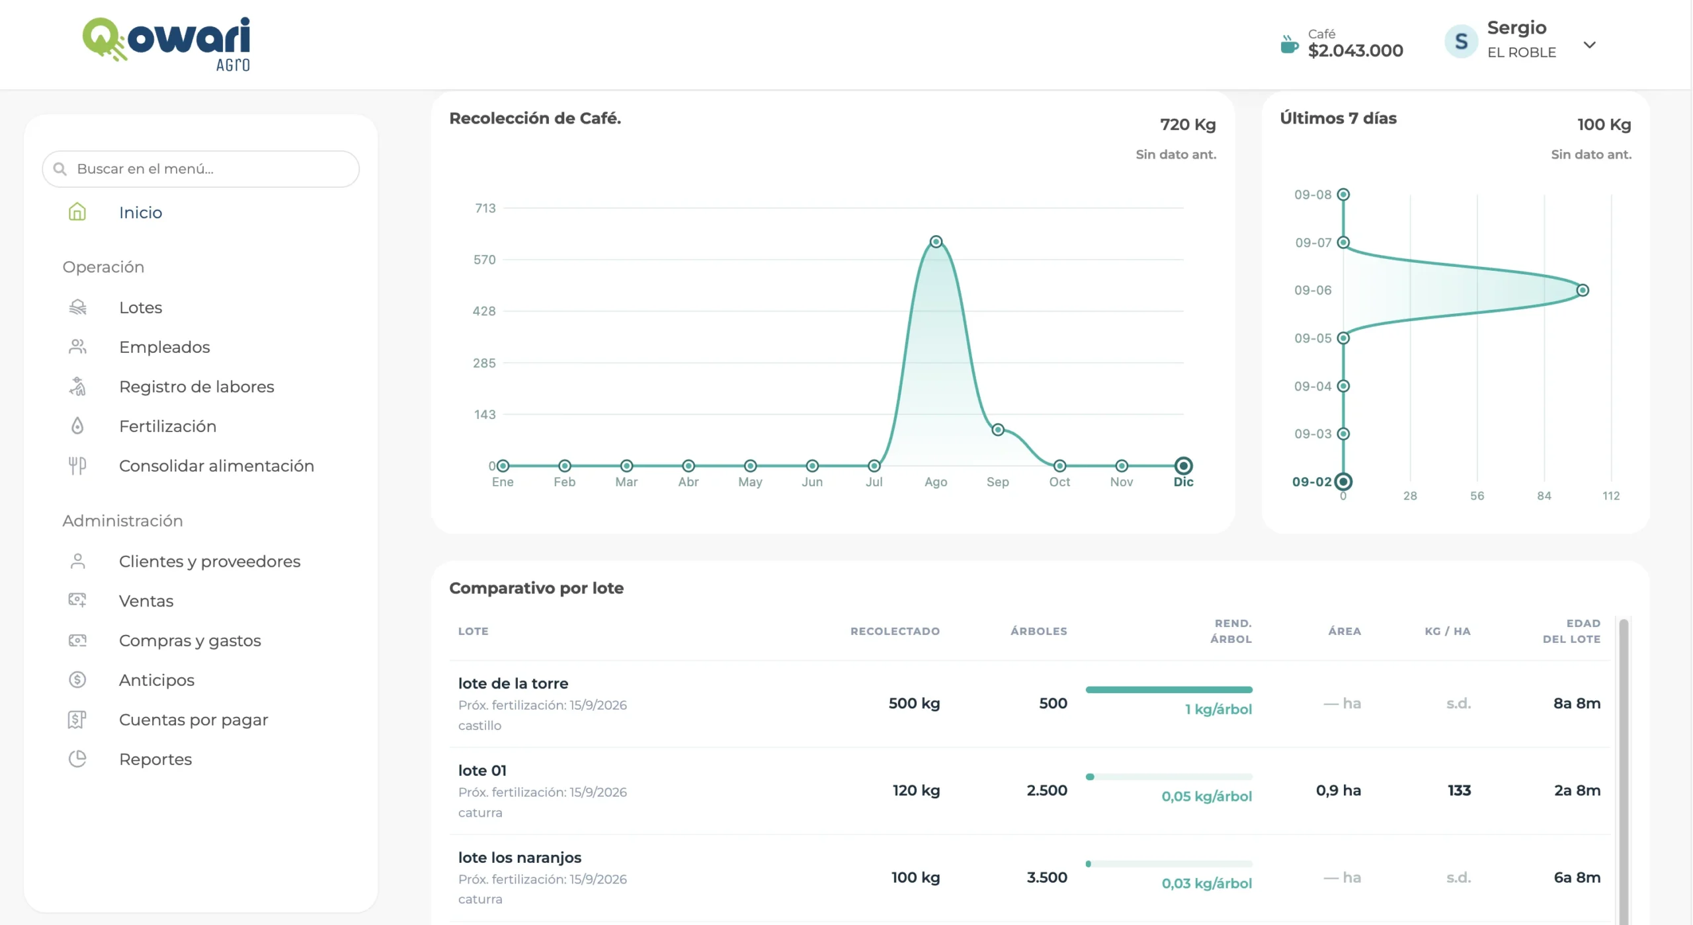Click the 0,05 kg/árbol yield value

(x=1206, y=796)
